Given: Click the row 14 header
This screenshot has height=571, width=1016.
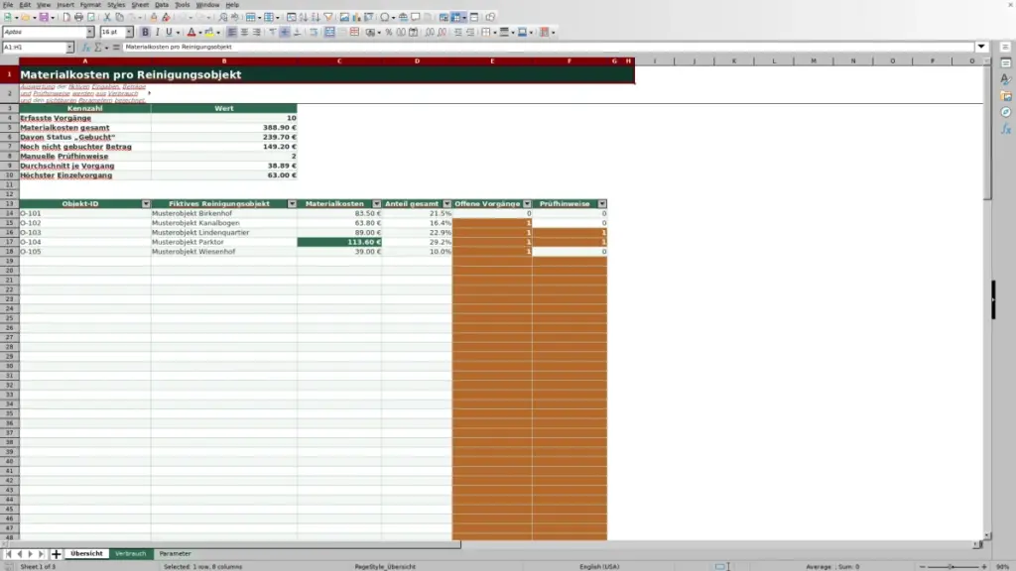Looking at the screenshot, I should pyautogui.click(x=10, y=214).
